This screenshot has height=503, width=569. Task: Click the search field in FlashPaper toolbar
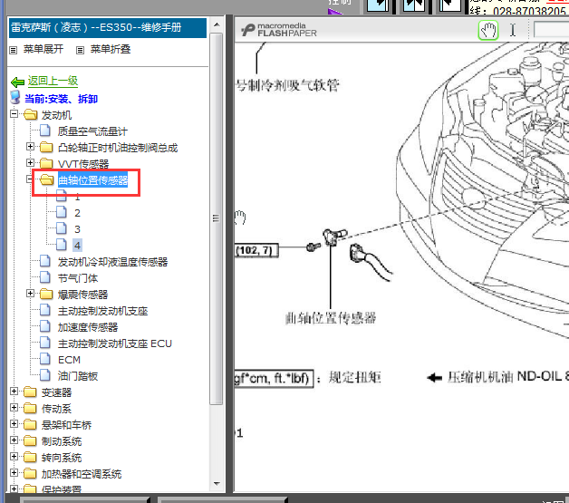551,30
